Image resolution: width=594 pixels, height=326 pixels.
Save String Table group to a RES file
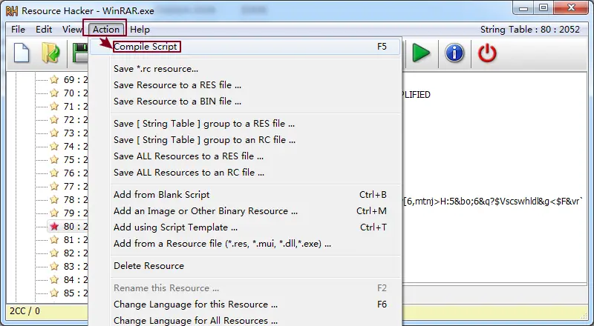245,124
